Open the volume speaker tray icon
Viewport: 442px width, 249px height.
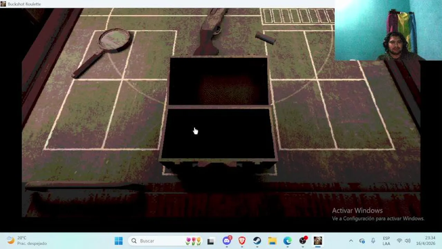[x=408, y=241]
